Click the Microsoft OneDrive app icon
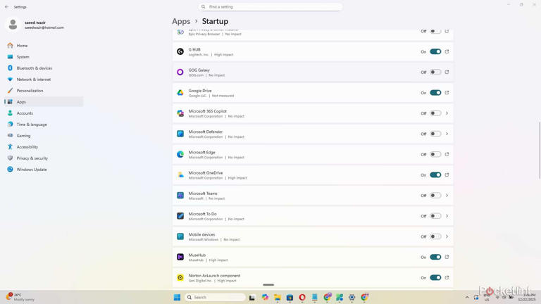The image size is (541, 304). [180, 175]
